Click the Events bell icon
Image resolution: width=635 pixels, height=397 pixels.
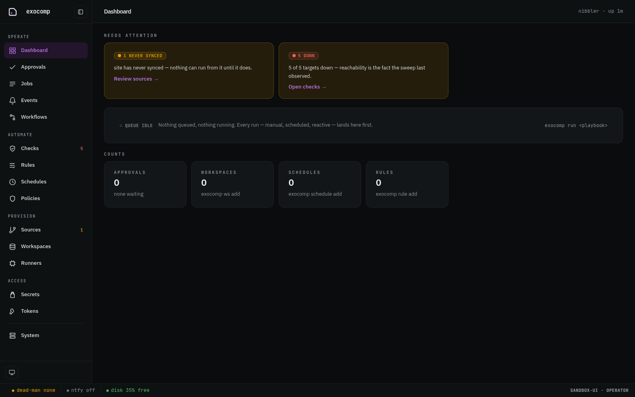[x=13, y=100]
